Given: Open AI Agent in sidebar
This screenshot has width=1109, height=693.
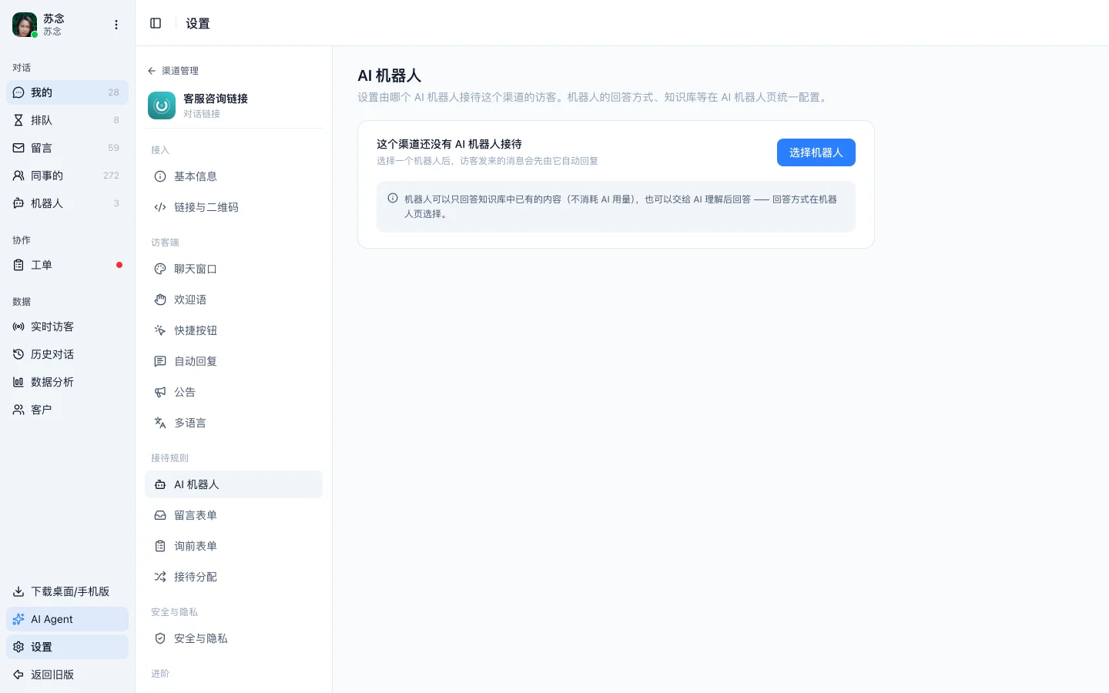Looking at the screenshot, I should tap(67, 619).
